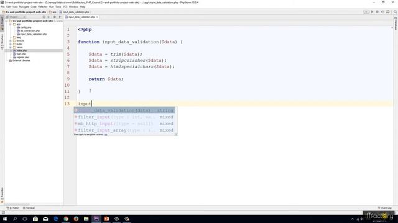The width and height of the screenshot is (398, 223).
Task: Open Microsoft Edge from taskbar
Action: (55, 219)
